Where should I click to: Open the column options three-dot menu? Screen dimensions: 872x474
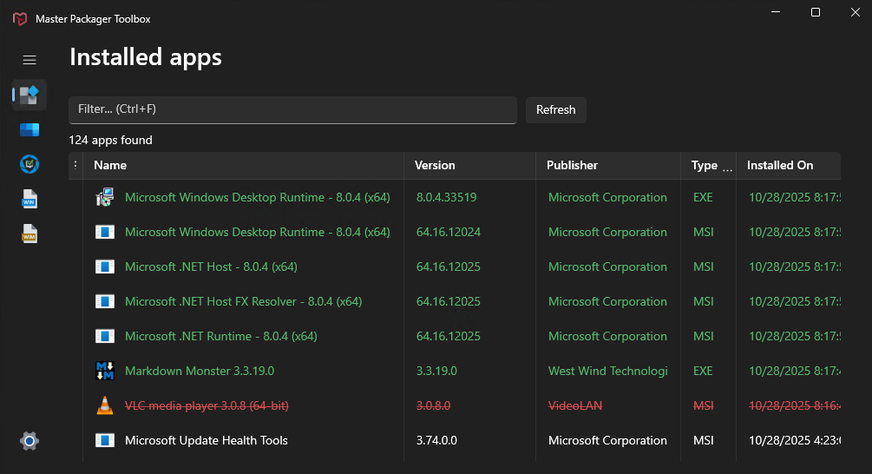[75, 165]
